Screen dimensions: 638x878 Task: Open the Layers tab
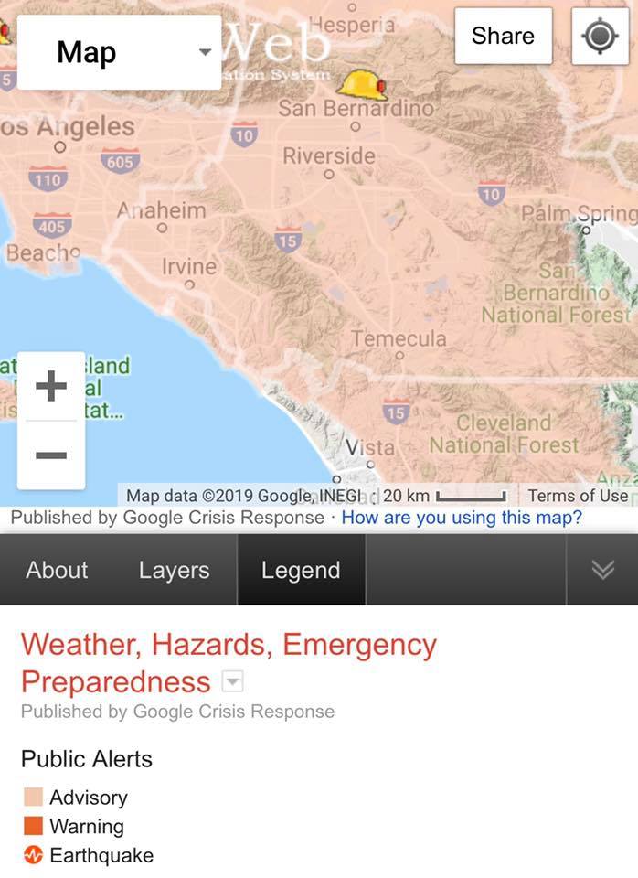tap(174, 570)
